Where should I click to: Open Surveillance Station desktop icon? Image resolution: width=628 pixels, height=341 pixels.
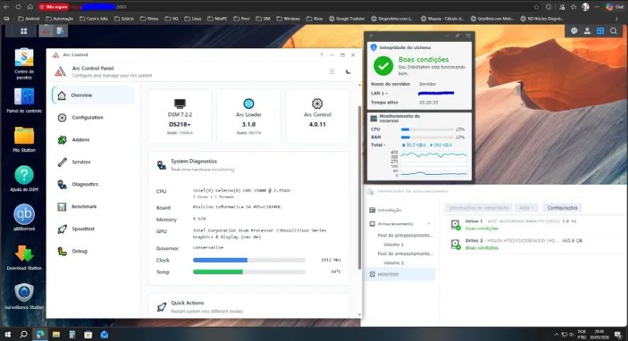pyautogui.click(x=24, y=296)
